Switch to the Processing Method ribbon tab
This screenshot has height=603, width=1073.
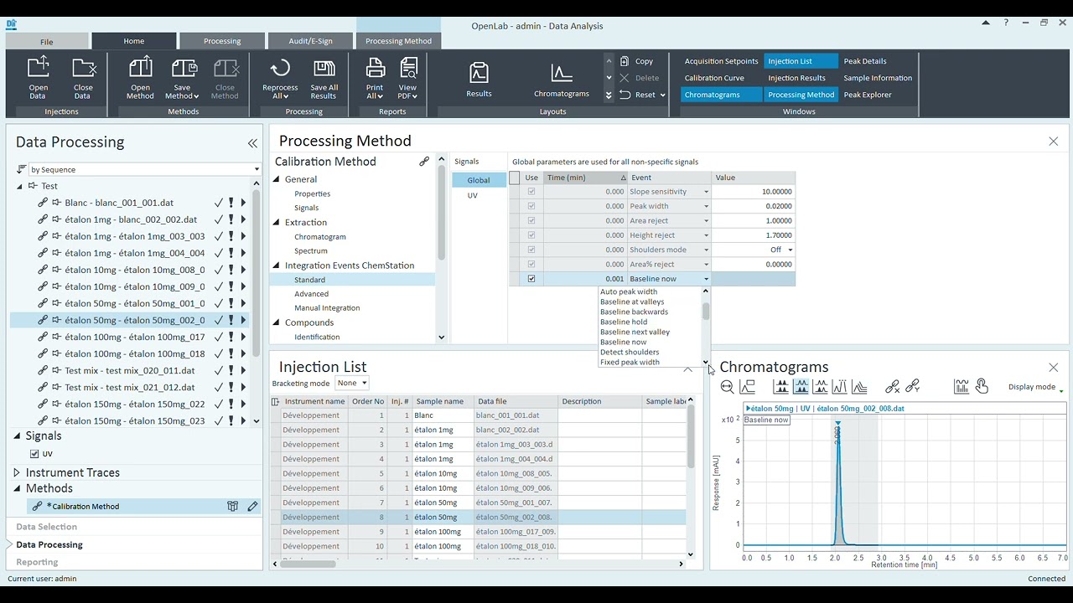(398, 41)
